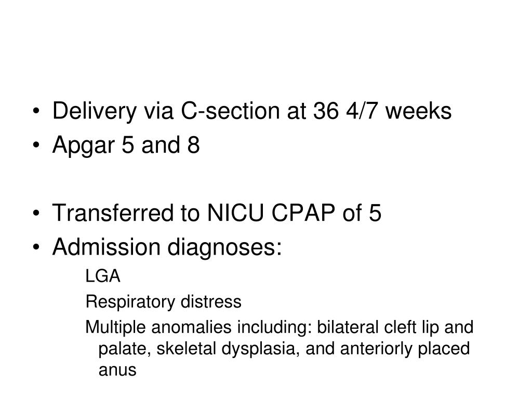Click the bullet point before 'Apgar'

36,145
